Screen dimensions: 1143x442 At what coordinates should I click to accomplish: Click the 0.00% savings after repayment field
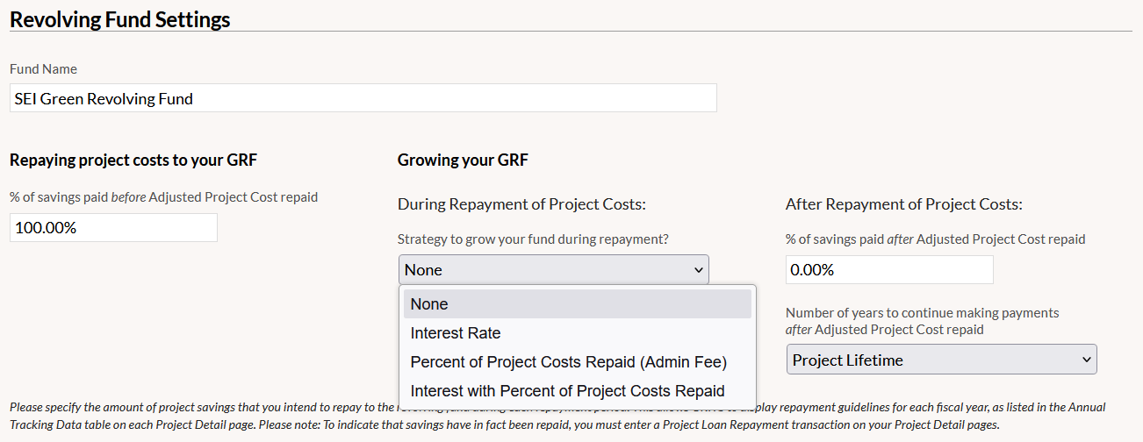pyautogui.click(x=889, y=270)
